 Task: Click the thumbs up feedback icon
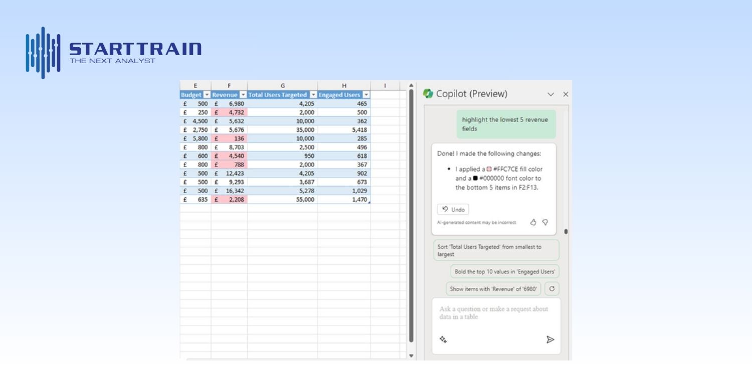(533, 222)
